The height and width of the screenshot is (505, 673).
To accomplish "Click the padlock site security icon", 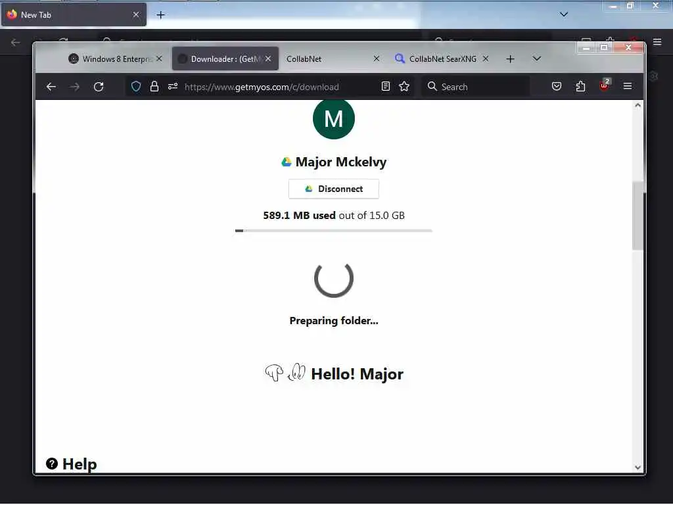I will [154, 87].
